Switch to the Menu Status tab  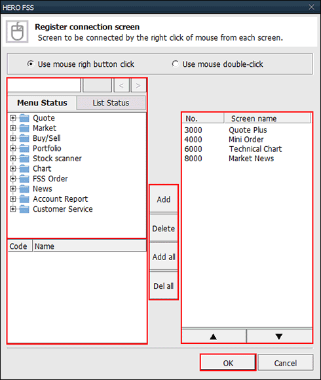pos(42,103)
